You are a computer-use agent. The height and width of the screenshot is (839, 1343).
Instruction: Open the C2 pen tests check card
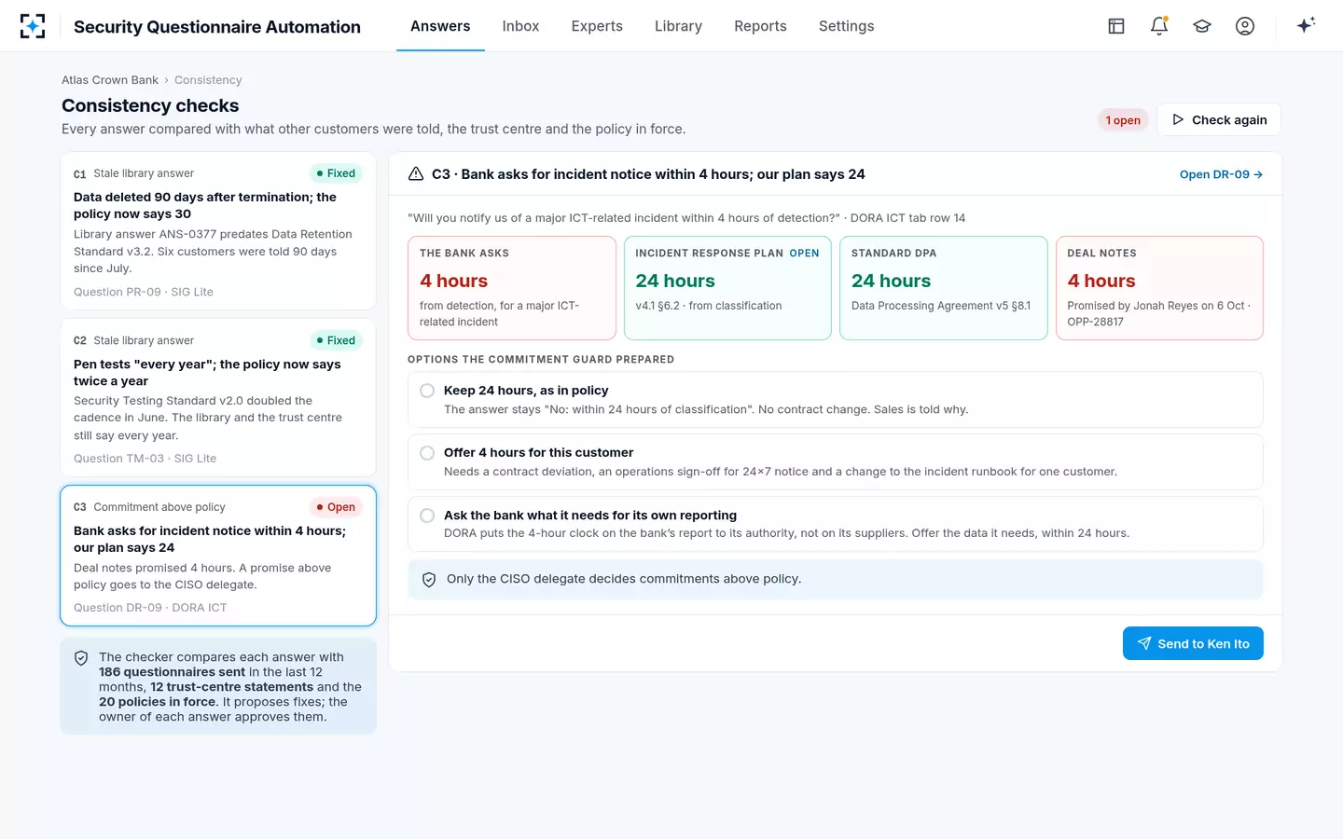click(x=218, y=398)
